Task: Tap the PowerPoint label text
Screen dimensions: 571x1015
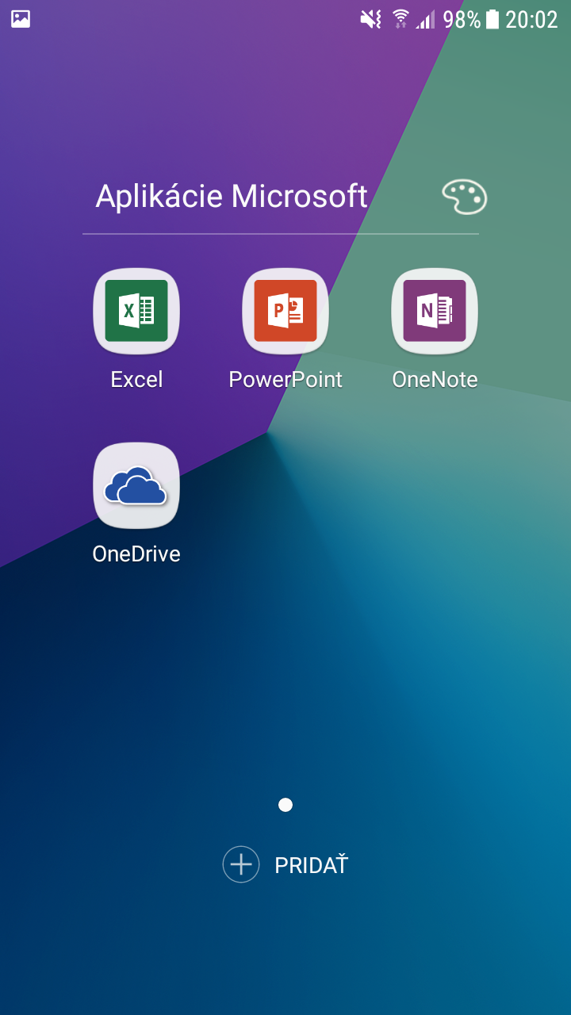Action: pyautogui.click(x=285, y=380)
